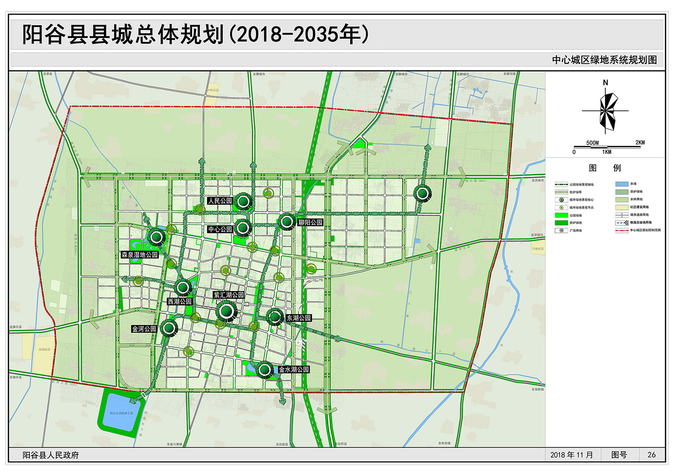
Task: Click the 金水湖公园 core marker
Action: (264, 370)
